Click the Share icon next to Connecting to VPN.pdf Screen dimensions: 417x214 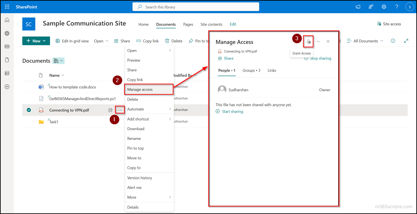pyautogui.click(x=110, y=110)
